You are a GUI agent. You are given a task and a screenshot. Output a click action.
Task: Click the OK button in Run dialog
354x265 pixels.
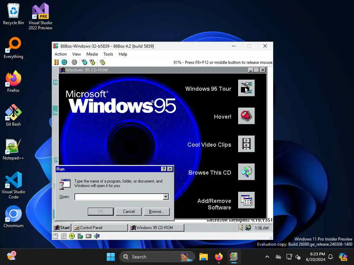101,212
